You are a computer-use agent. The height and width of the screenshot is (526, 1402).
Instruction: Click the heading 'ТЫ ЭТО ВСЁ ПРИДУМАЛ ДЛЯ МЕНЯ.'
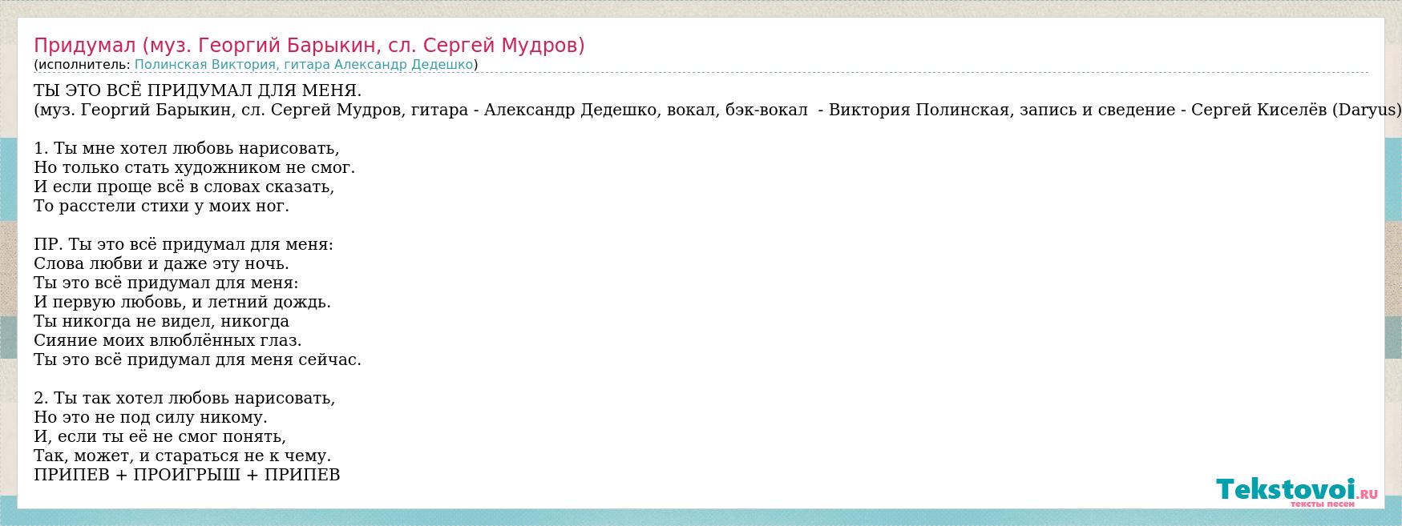click(x=198, y=90)
